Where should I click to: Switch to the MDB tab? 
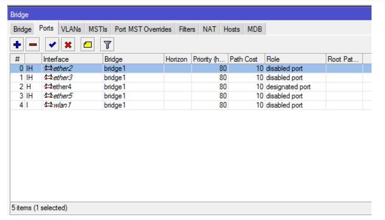point(255,29)
